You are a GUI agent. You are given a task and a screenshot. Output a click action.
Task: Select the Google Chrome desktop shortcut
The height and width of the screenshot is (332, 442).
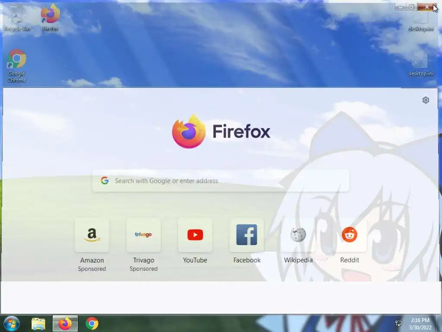point(17,66)
